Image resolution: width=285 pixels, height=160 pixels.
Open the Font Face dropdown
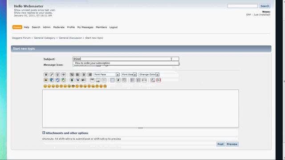[106, 75]
